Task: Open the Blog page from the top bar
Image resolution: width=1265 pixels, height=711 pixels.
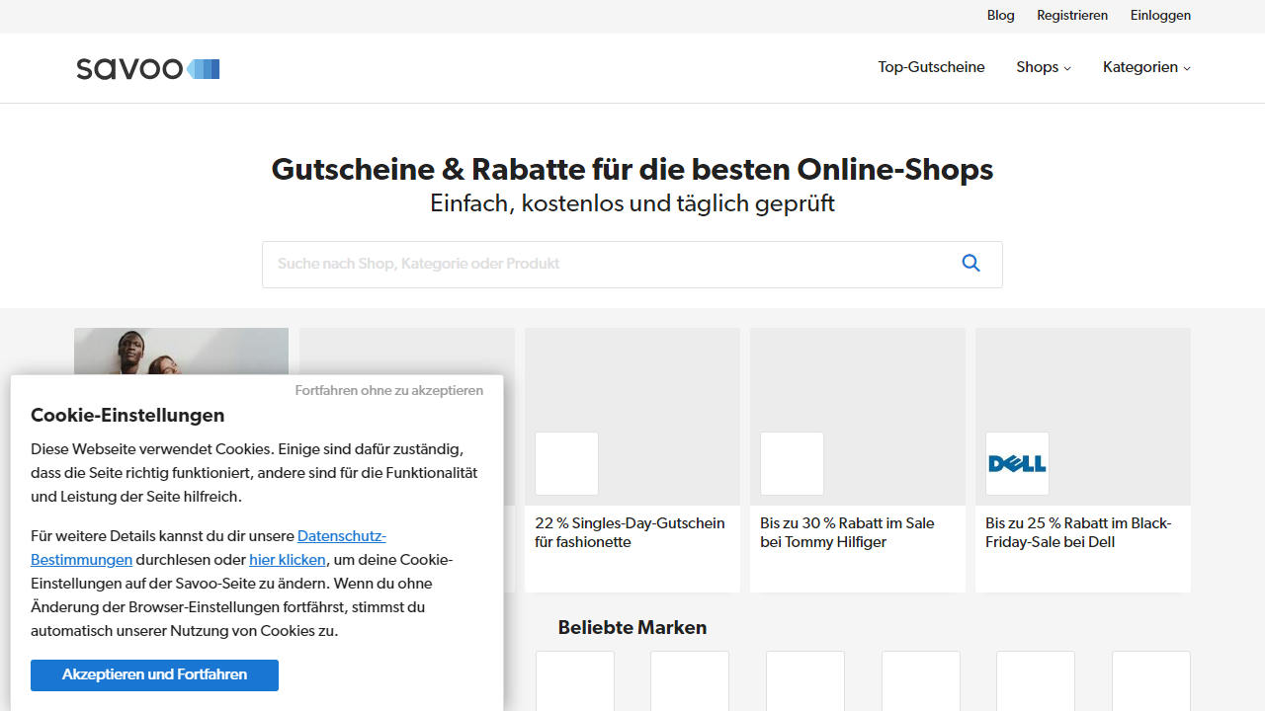Action: [x=1000, y=15]
